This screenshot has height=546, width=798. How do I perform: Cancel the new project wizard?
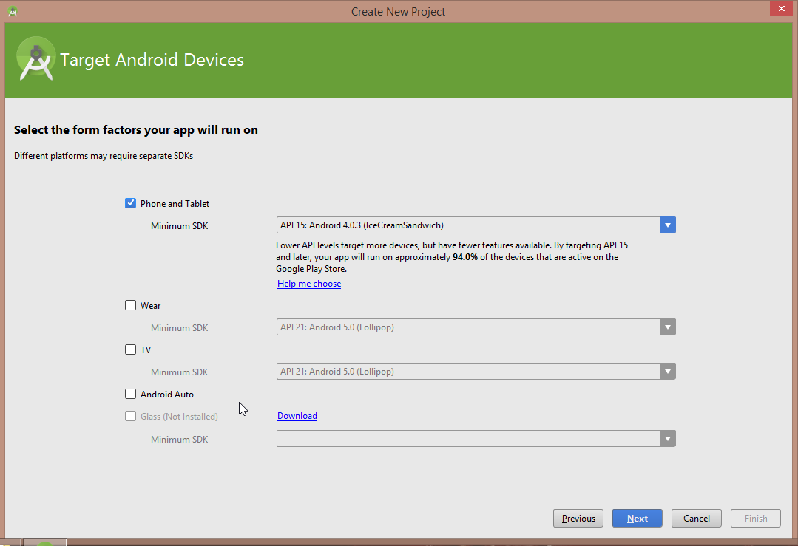pyautogui.click(x=696, y=518)
